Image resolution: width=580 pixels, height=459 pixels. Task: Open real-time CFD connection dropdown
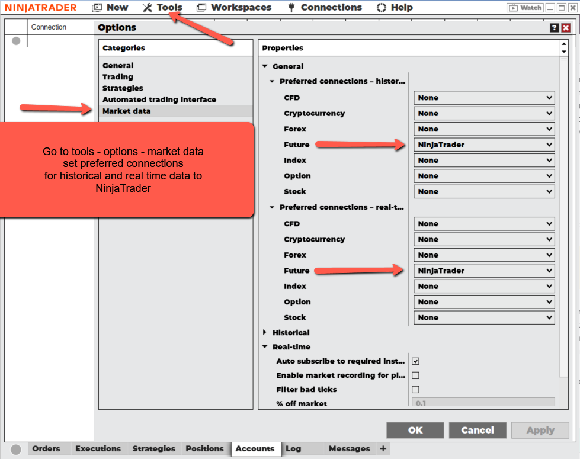point(484,224)
